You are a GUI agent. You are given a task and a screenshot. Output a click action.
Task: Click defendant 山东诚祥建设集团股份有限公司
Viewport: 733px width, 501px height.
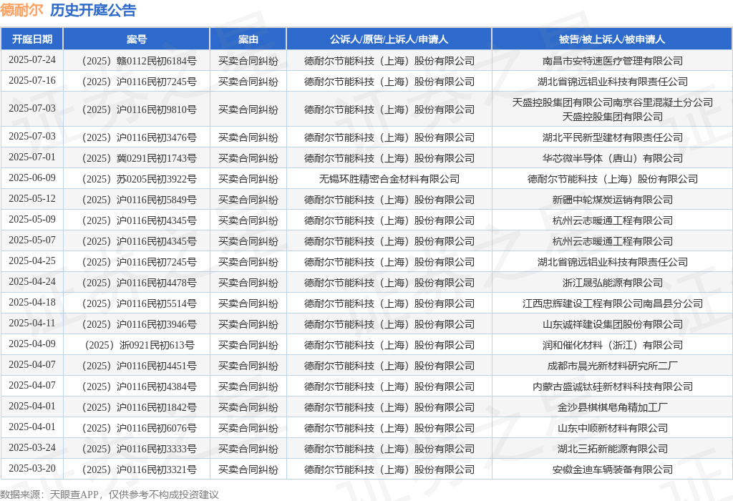point(613,324)
